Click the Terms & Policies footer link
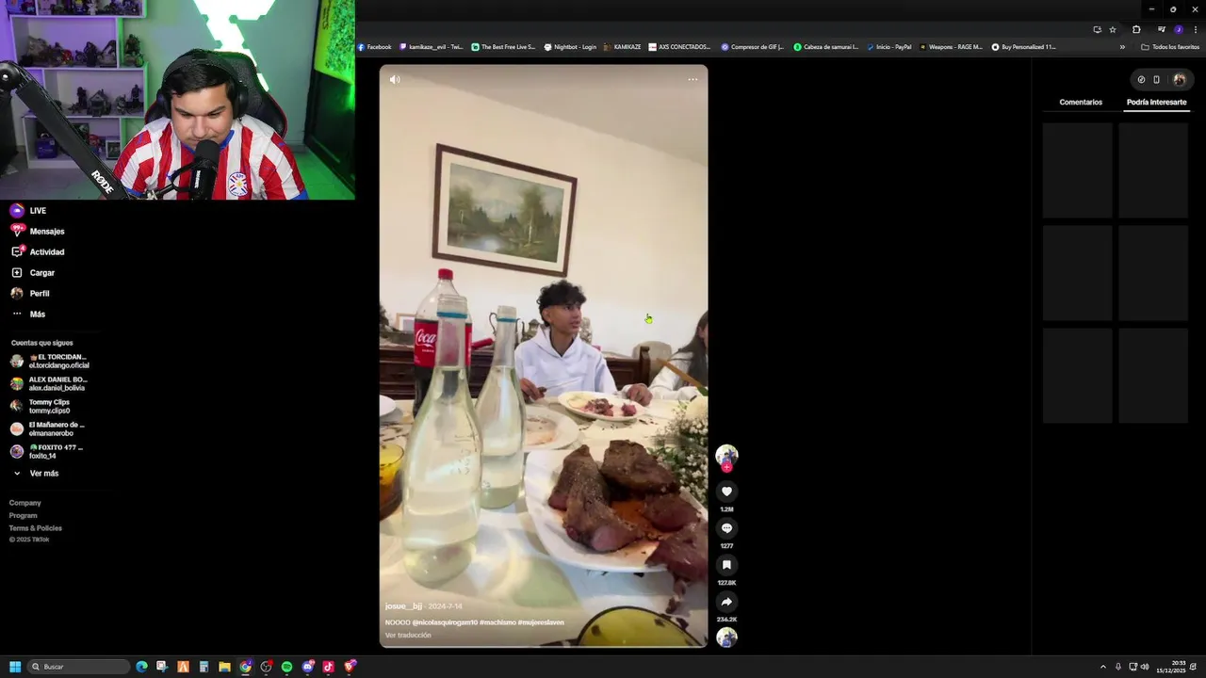Screen dimensions: 1206x678 tap(36, 528)
